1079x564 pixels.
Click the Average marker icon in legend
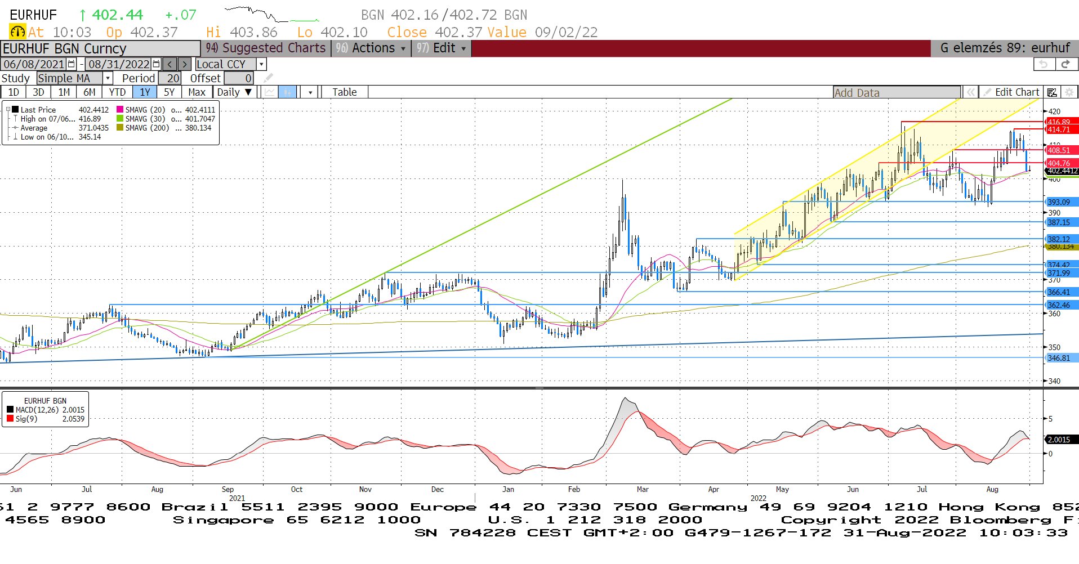(15, 128)
